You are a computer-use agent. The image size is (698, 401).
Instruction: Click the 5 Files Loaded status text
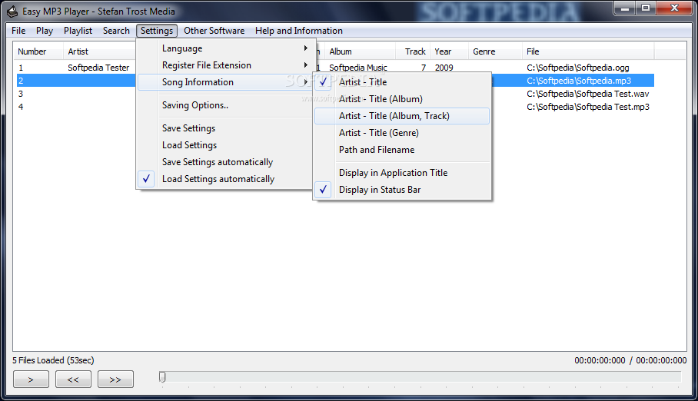click(53, 360)
